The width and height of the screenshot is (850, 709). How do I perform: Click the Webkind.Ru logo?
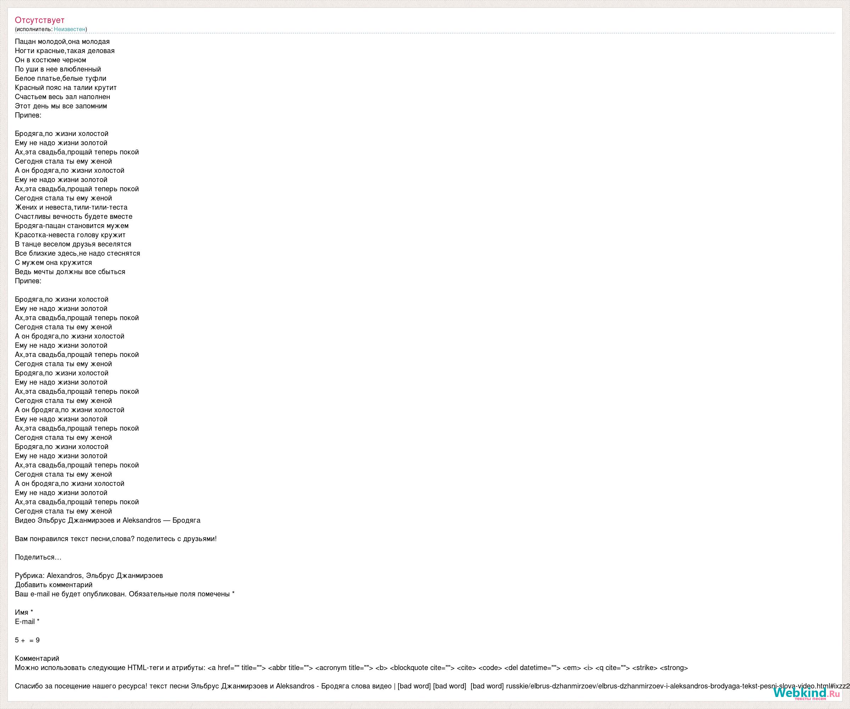click(806, 693)
